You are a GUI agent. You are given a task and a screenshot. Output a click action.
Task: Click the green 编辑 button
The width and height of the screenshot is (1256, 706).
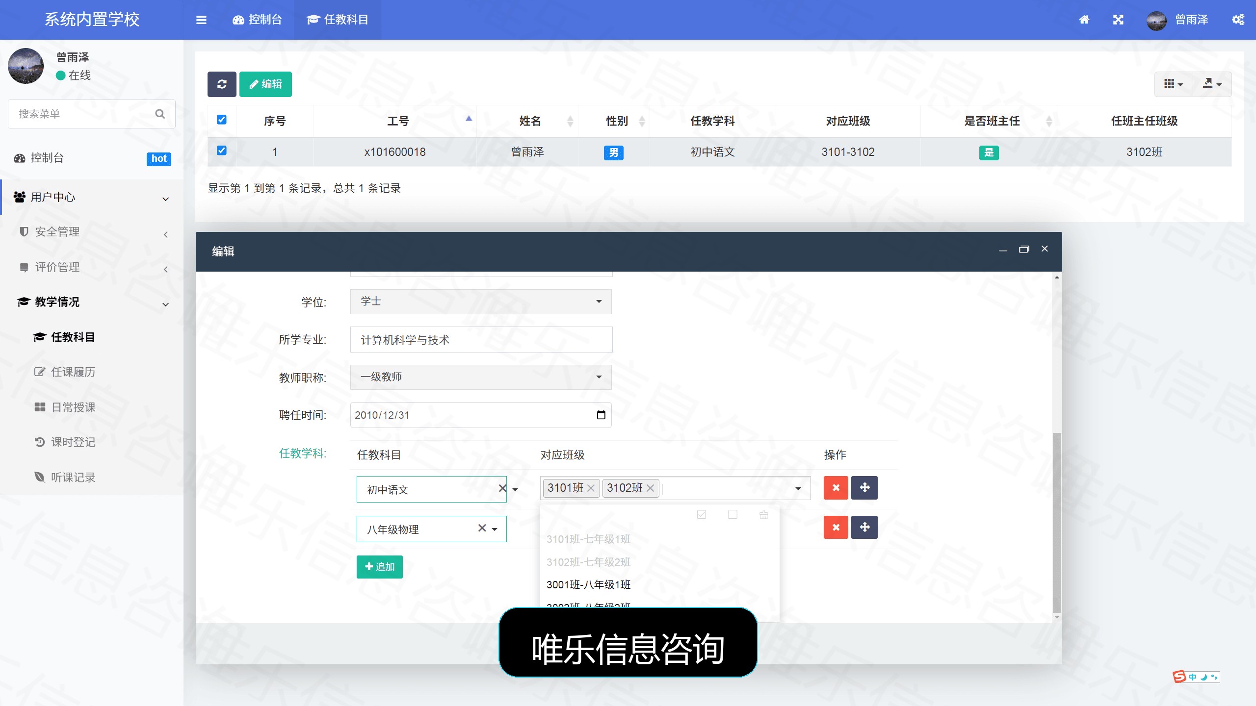[x=265, y=84]
